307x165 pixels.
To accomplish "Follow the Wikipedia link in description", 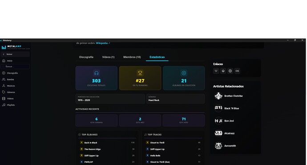I will (x=103, y=43).
